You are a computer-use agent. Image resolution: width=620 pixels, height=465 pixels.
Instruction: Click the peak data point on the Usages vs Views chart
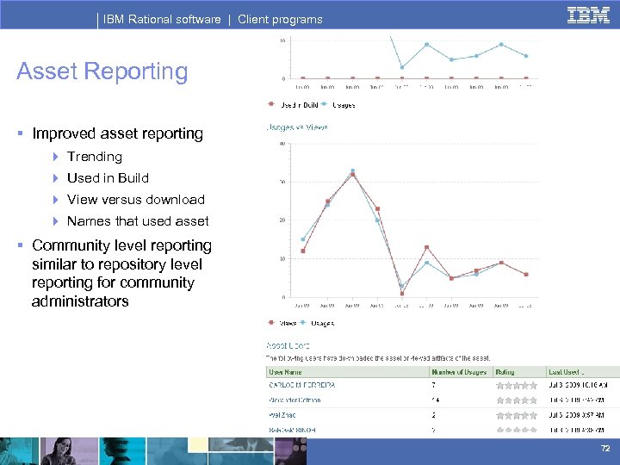pyautogui.click(x=353, y=171)
